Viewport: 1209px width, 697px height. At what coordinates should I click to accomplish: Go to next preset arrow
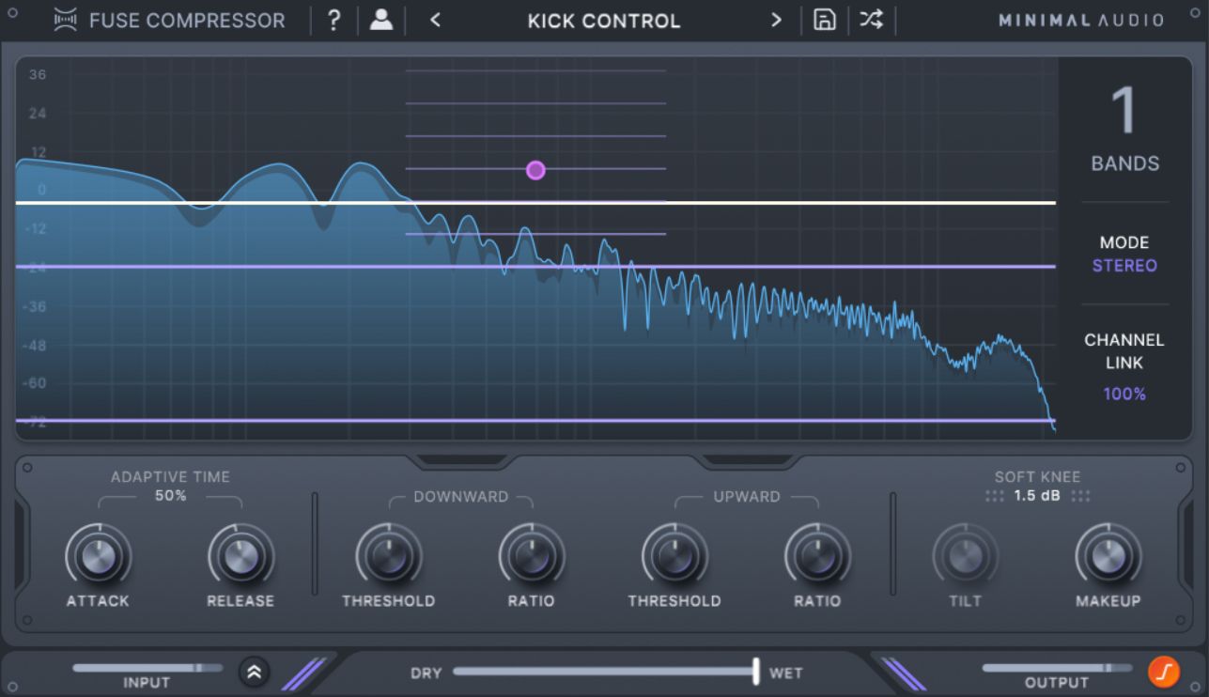pyautogui.click(x=776, y=20)
